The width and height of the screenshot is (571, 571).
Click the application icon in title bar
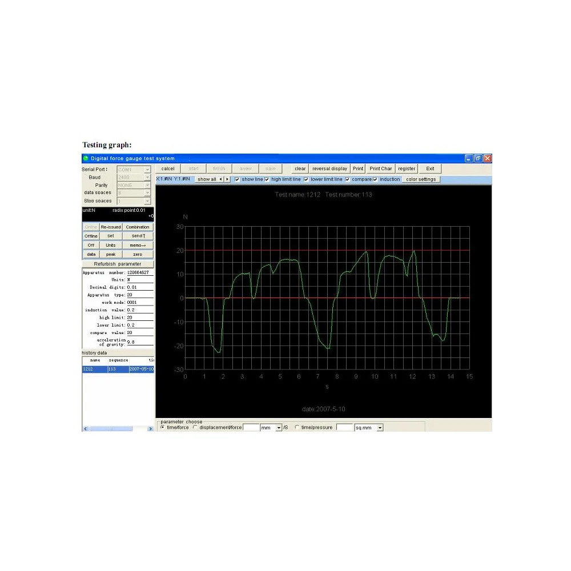86,158
